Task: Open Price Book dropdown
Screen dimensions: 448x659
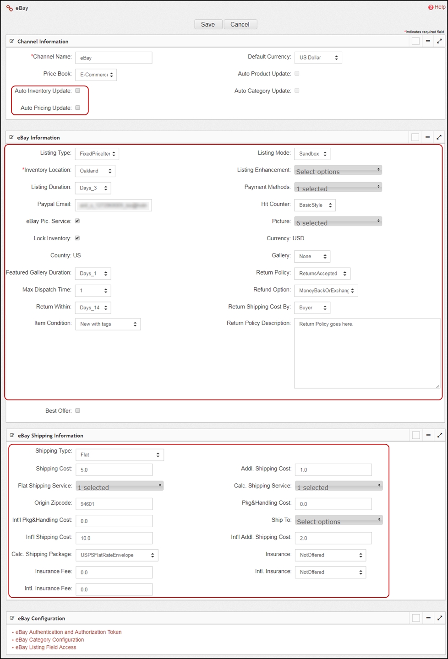Action: pyautogui.click(x=96, y=75)
